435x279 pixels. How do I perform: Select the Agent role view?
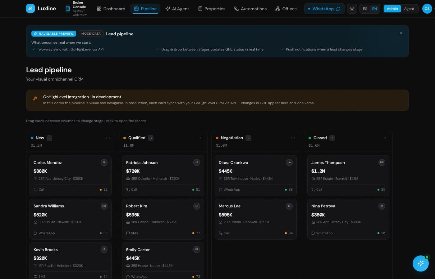click(409, 9)
